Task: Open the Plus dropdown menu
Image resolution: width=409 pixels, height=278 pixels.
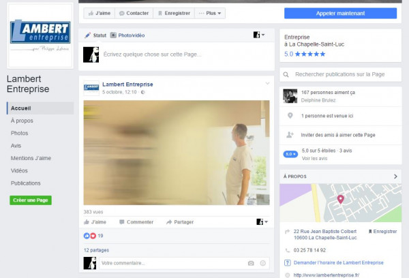Action: (210, 14)
